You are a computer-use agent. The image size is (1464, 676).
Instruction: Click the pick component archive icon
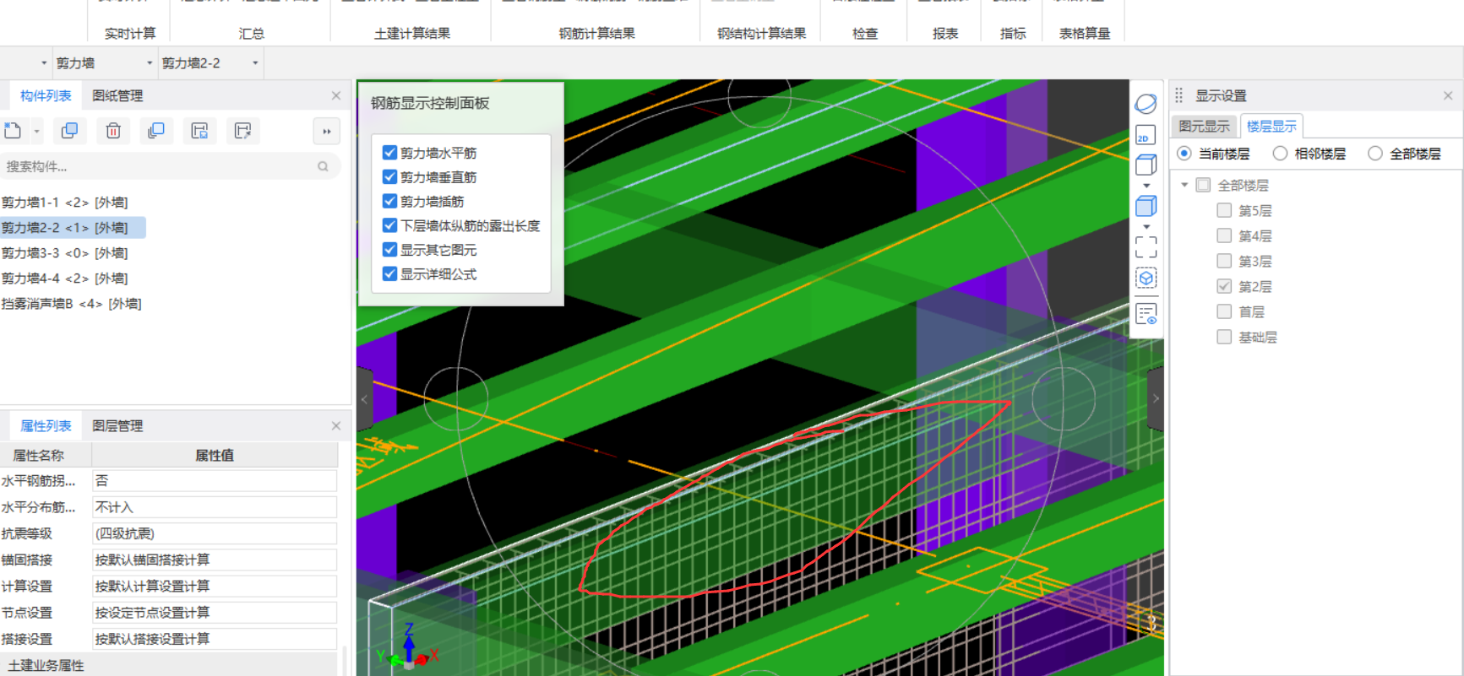tap(243, 131)
